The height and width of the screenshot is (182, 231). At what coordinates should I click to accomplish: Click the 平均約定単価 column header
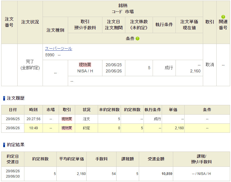point(71,159)
